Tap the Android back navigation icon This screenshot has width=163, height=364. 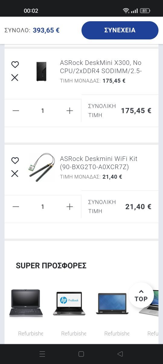tap(120, 354)
